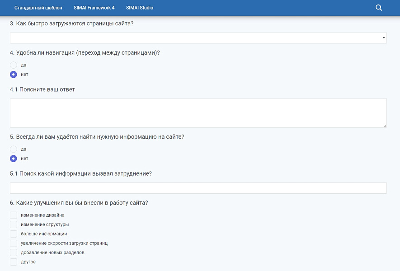Check the 'изменение дизайна' checkbox

14,215
